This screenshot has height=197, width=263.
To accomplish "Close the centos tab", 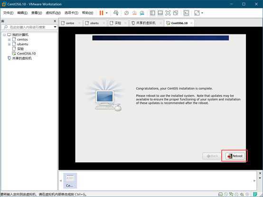I will (x=79, y=23).
